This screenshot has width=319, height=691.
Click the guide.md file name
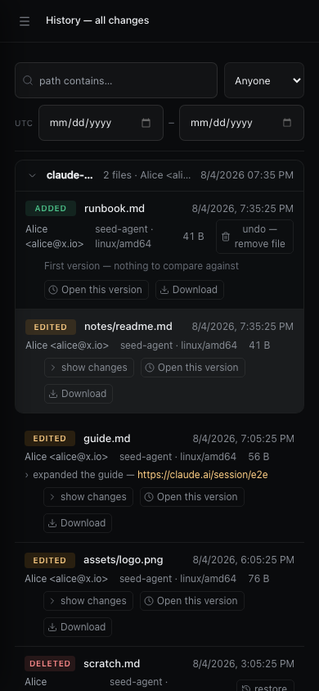click(107, 439)
